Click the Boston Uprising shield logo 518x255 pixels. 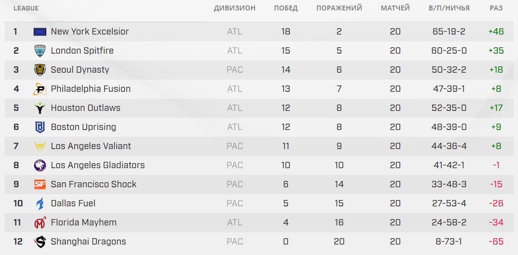click(40, 127)
